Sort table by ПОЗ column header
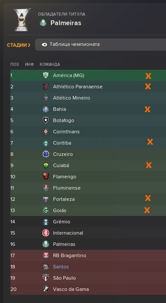Viewport: 166px width, 303px height. click(15, 64)
